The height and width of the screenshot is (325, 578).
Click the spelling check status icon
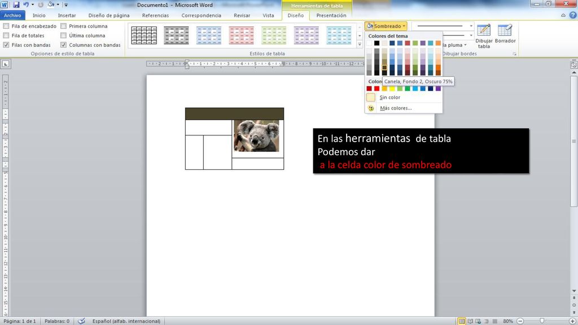[81, 321]
